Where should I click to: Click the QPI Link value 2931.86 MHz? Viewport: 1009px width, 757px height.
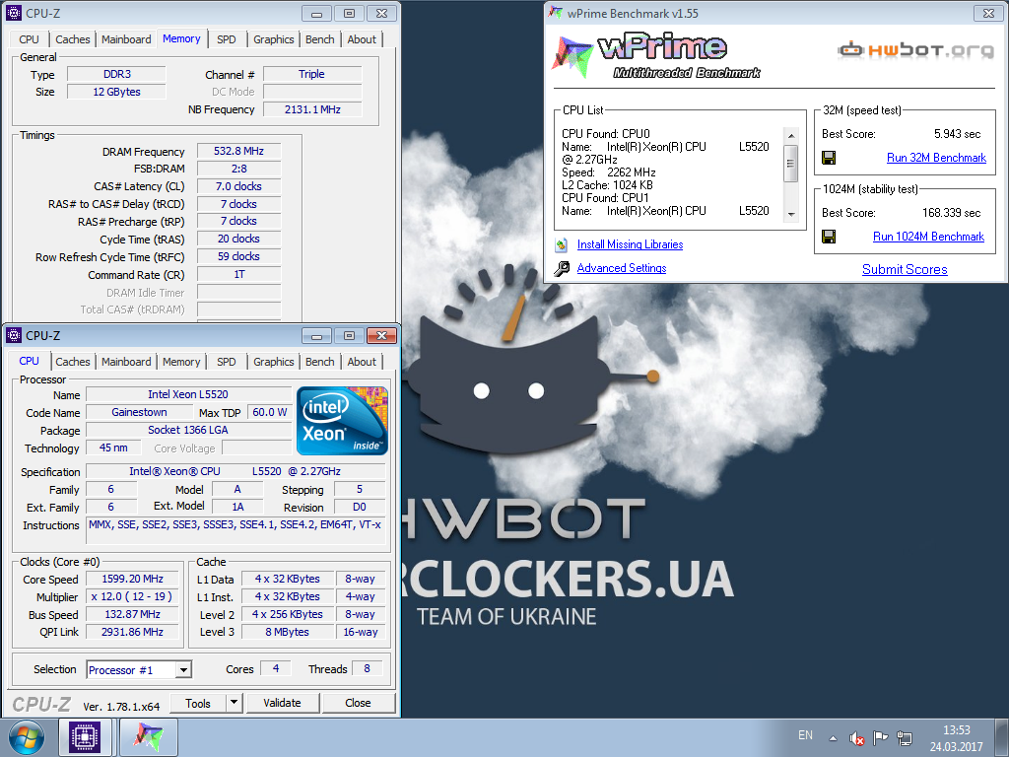(x=133, y=632)
